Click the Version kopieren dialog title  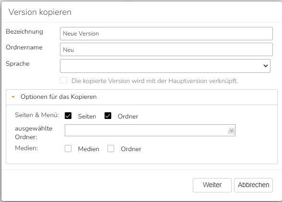coord(40,12)
